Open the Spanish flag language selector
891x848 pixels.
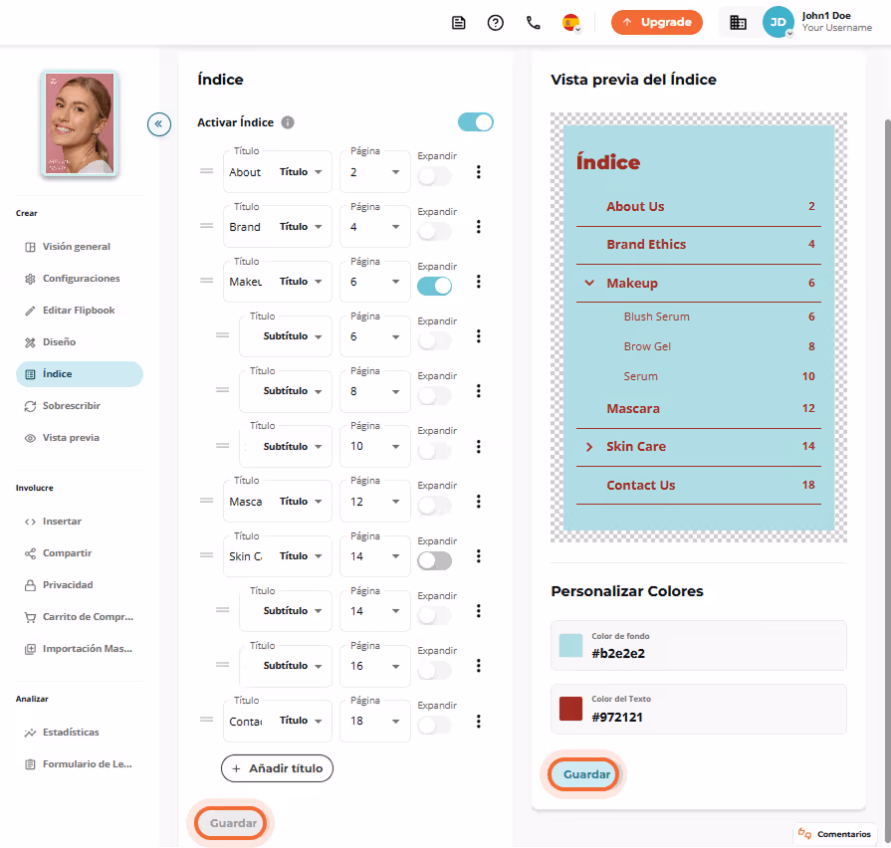(571, 23)
